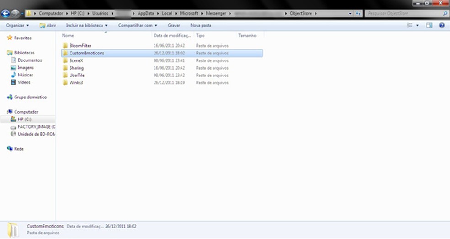Select the Sharing folder icon

coord(65,68)
